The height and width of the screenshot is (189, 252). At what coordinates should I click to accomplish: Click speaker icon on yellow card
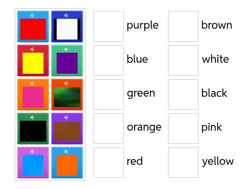(33, 49)
